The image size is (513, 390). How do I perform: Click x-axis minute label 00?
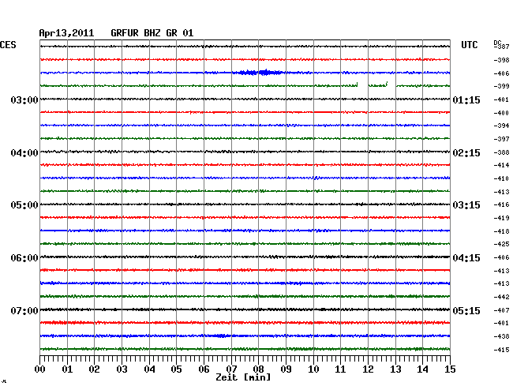pyautogui.click(x=40, y=369)
